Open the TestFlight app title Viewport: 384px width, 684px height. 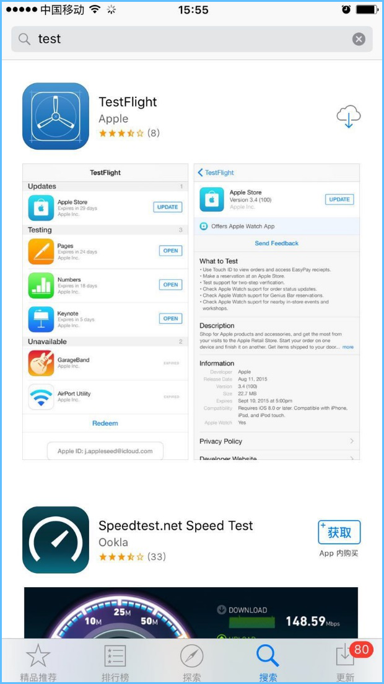128,102
